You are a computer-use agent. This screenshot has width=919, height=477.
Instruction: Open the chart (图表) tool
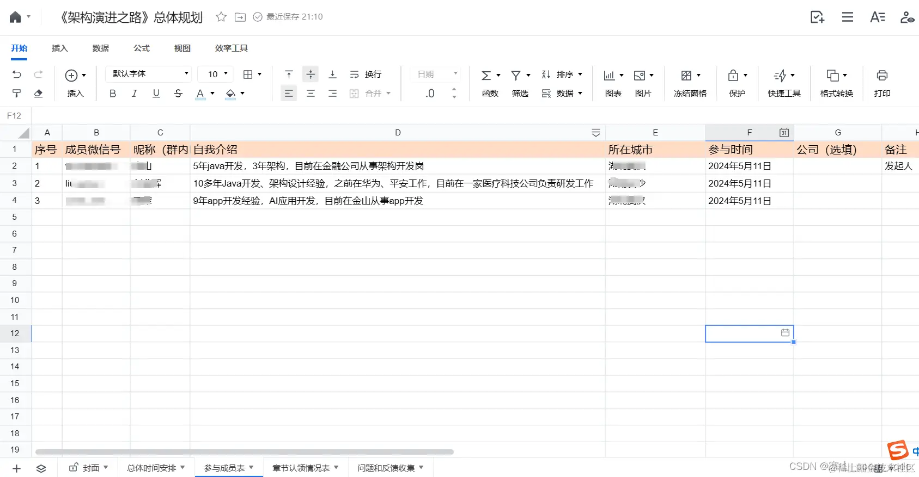613,83
